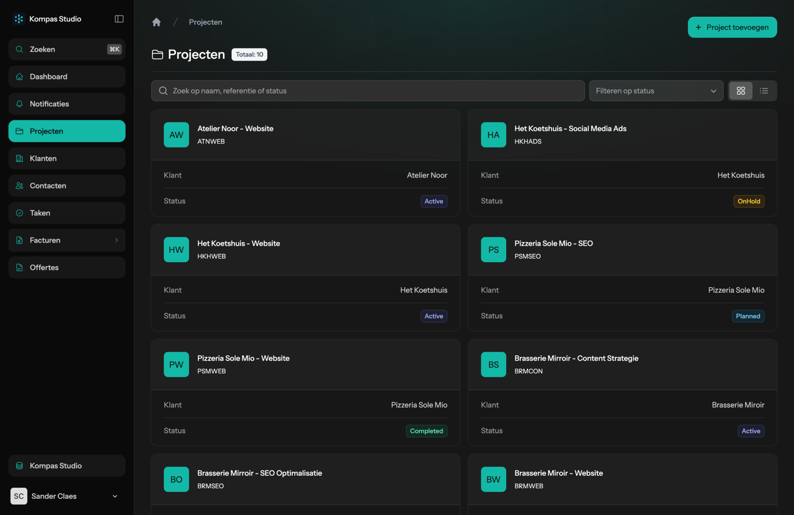
Task: Switch to list view
Action: point(764,91)
